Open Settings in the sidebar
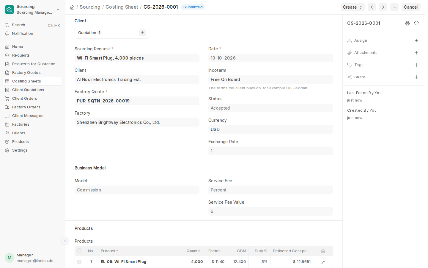The height and width of the screenshot is (268, 428). tap(33, 150)
